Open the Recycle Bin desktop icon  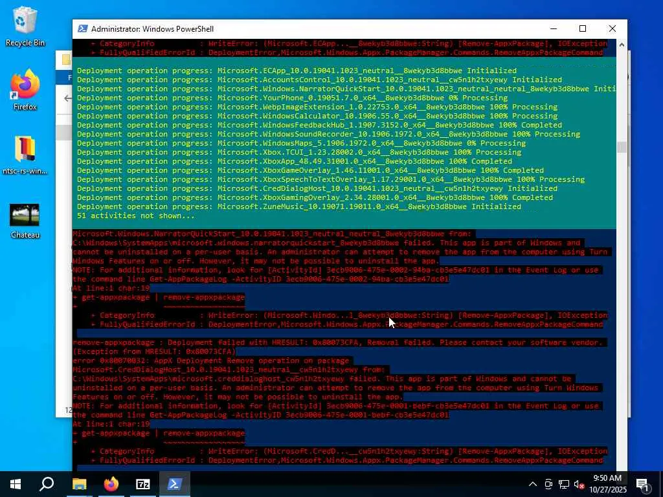(x=25, y=26)
